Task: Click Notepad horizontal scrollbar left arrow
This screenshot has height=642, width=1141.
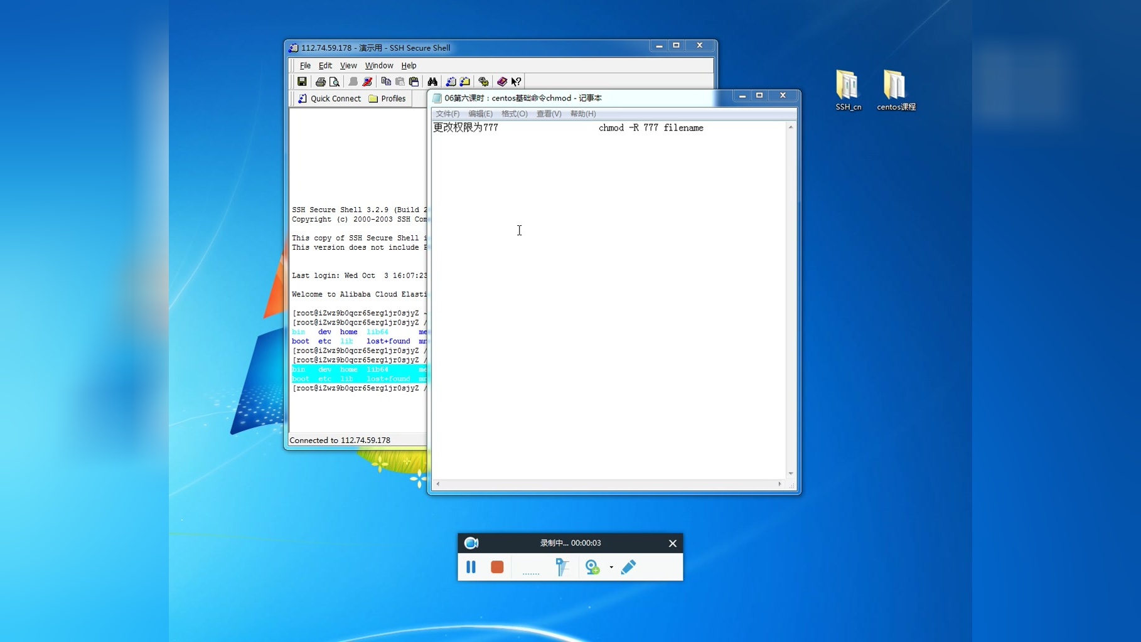Action: pos(437,484)
